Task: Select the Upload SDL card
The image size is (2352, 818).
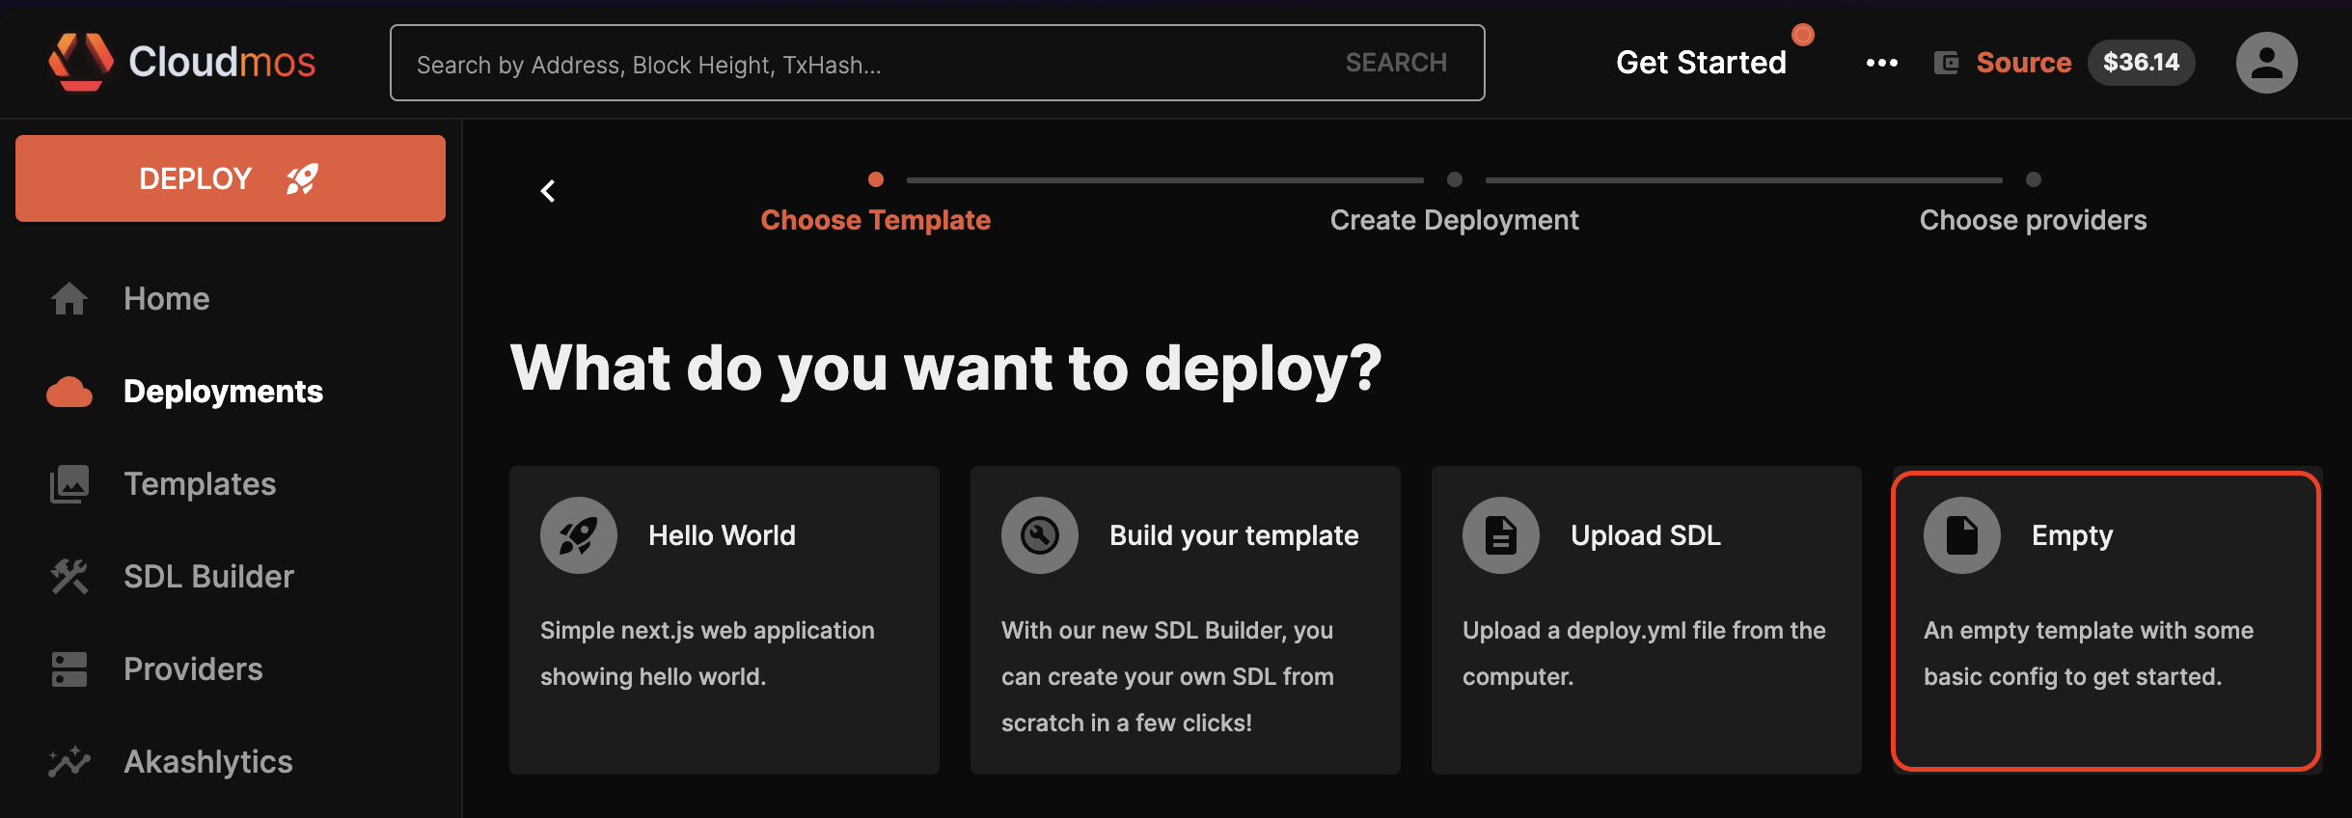Action: [x=1647, y=620]
